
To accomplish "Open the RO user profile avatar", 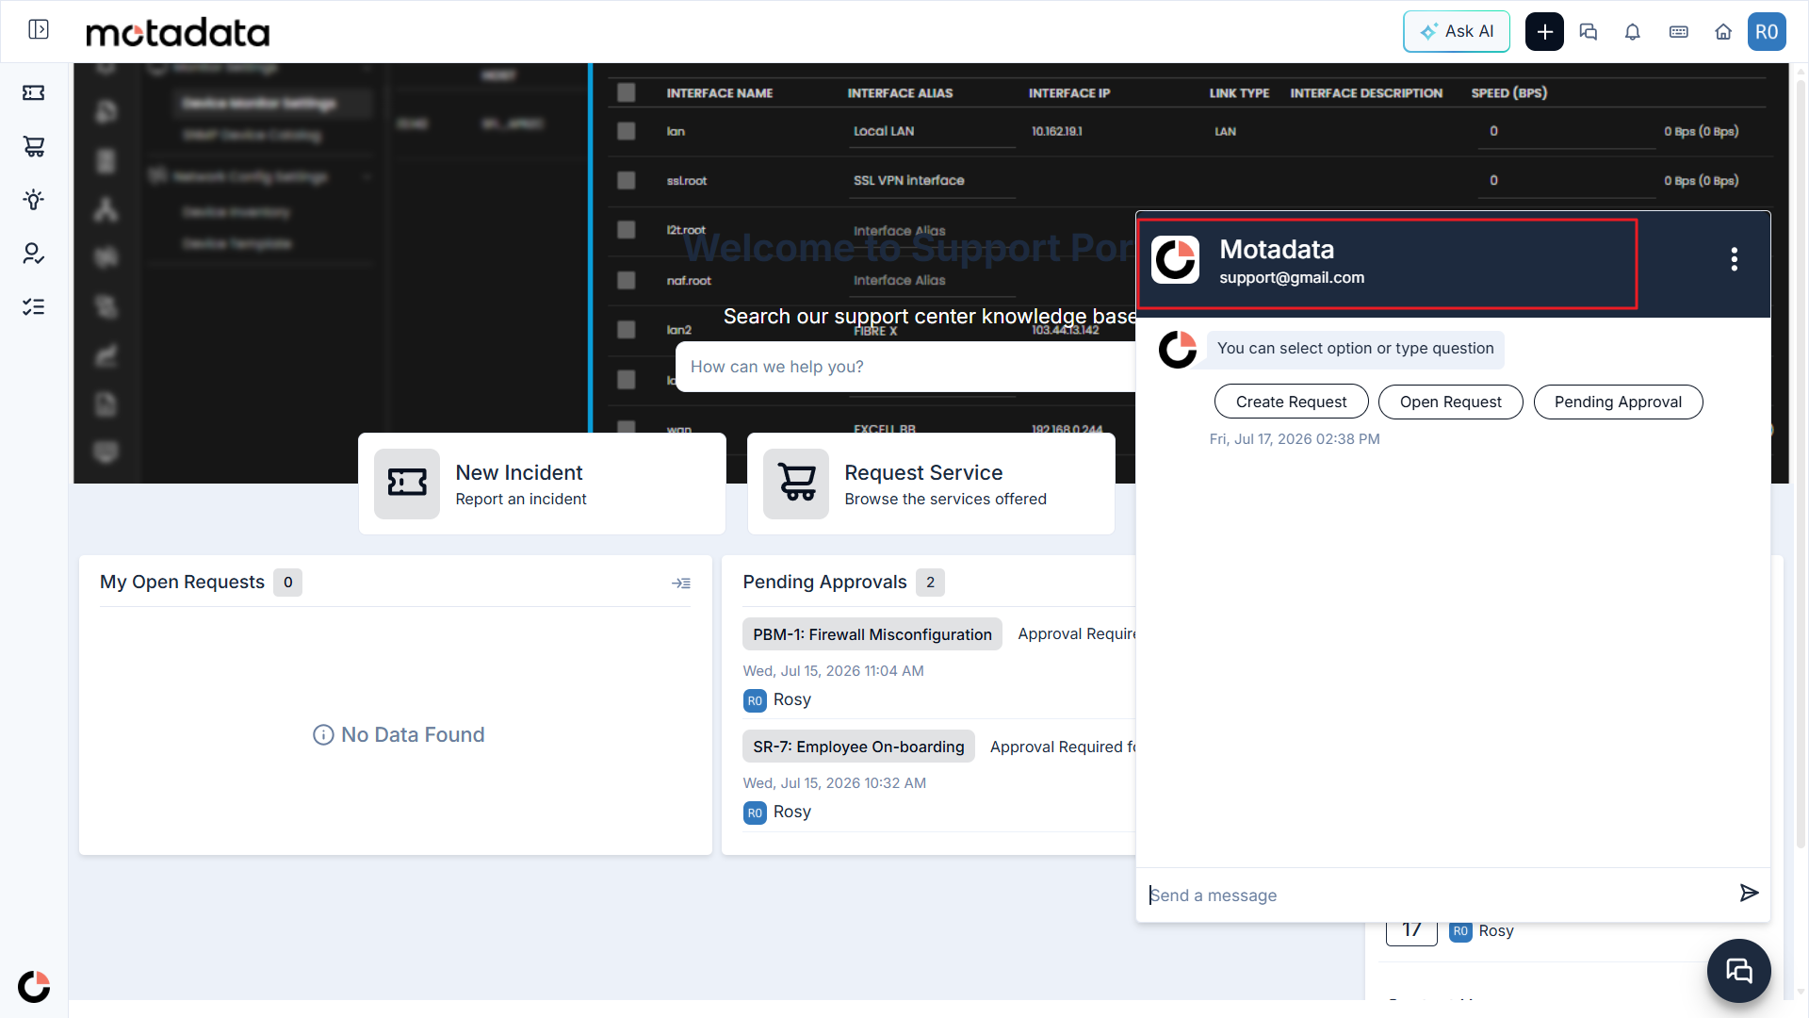I will [x=1767, y=31].
